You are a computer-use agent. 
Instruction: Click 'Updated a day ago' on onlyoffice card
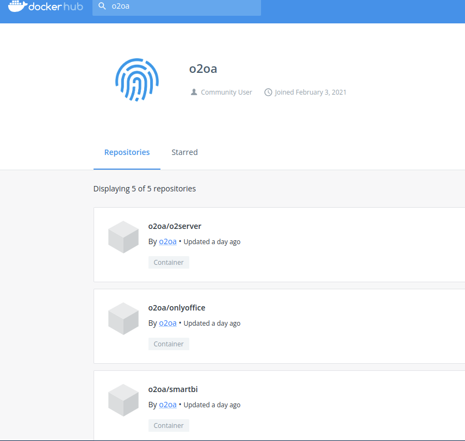click(212, 324)
